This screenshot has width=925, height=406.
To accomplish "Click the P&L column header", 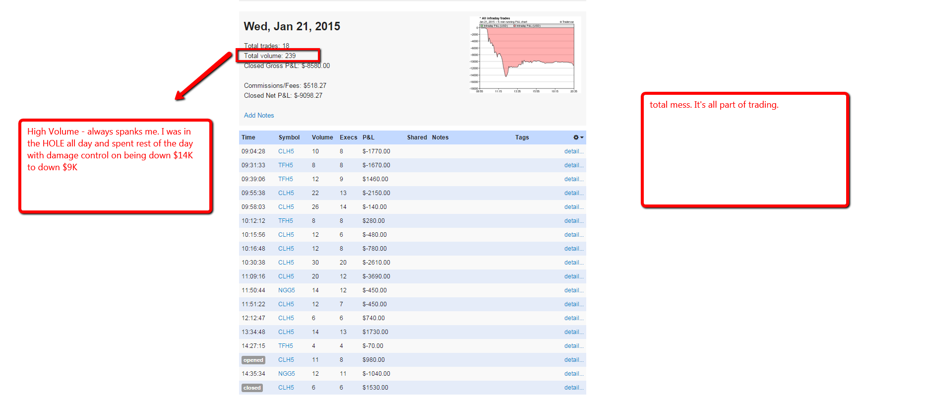I will (369, 137).
